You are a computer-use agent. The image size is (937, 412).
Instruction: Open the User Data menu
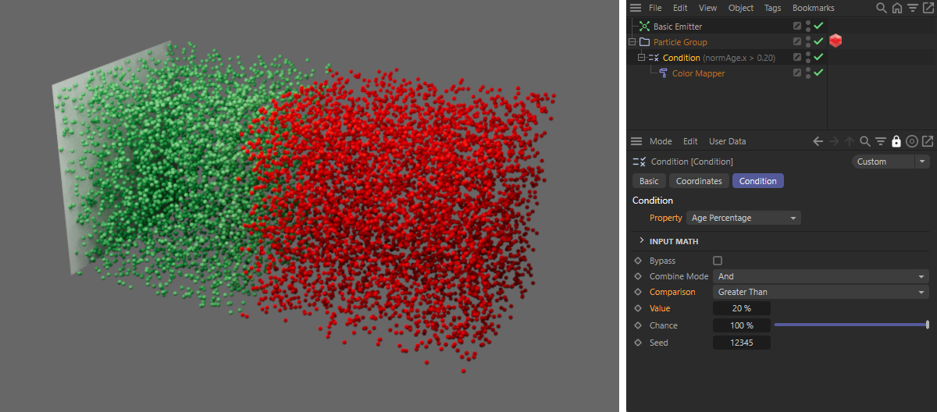727,141
